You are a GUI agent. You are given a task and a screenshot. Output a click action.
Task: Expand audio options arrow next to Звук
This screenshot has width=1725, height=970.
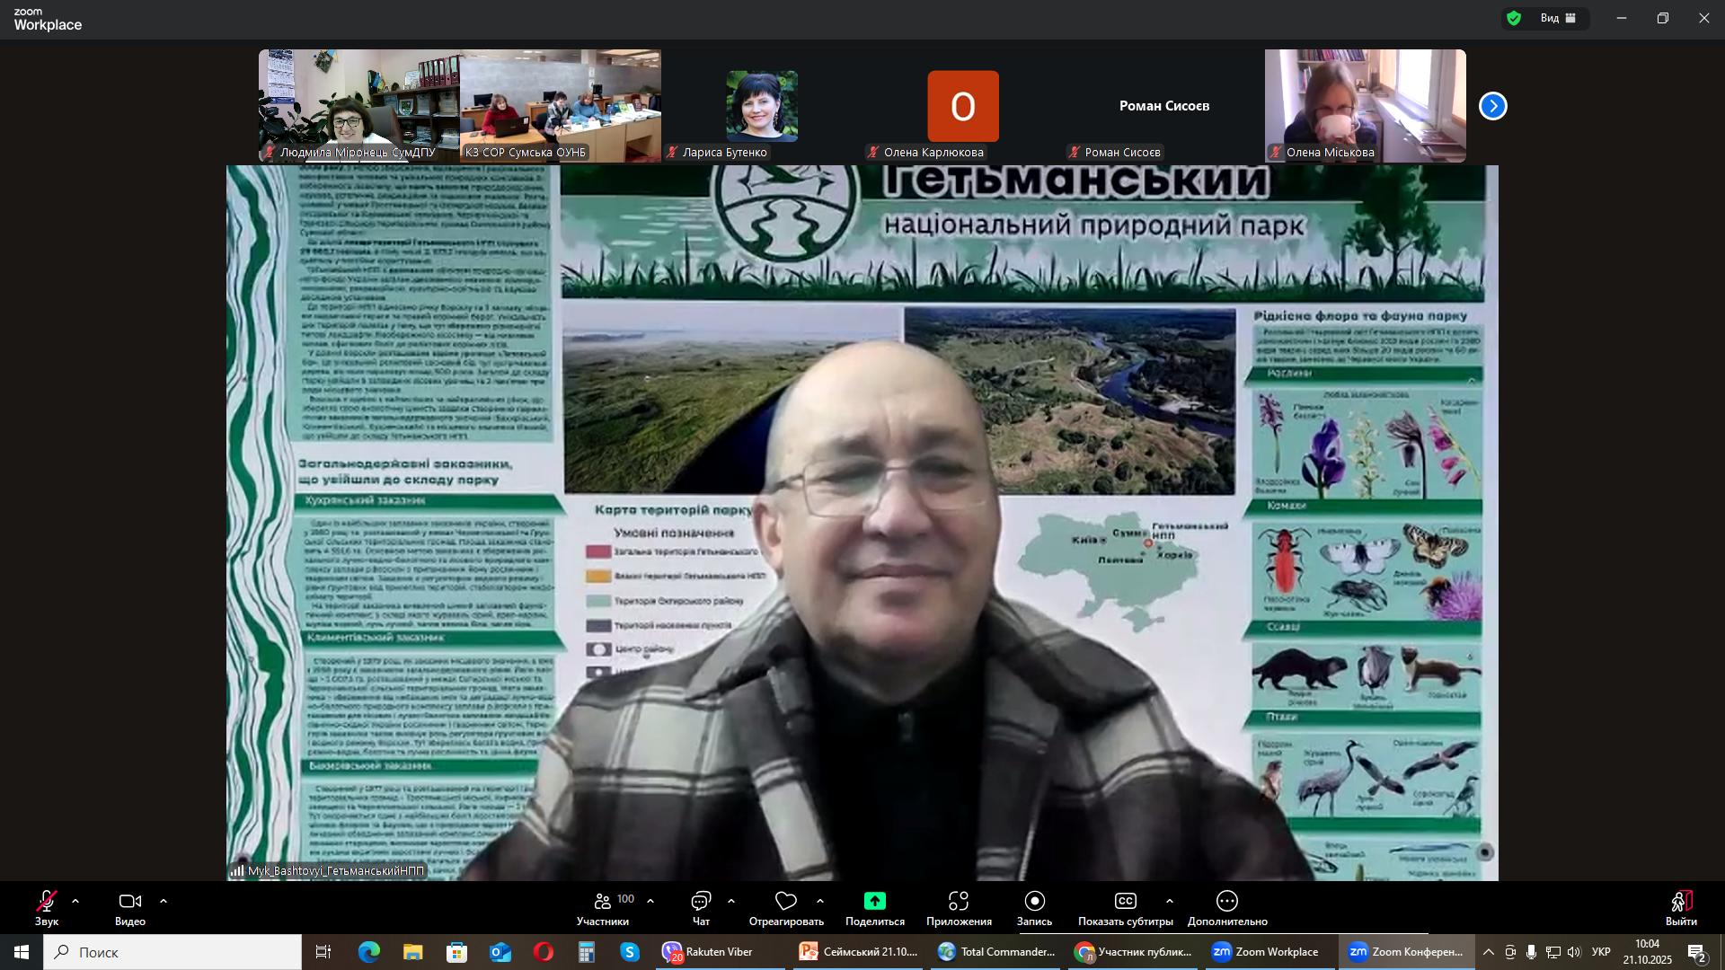pyautogui.click(x=75, y=901)
